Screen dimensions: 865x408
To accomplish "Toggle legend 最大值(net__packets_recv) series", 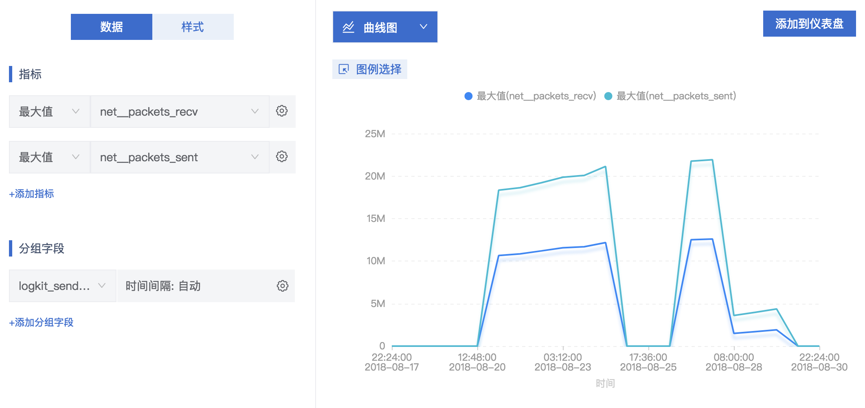I will tap(530, 96).
